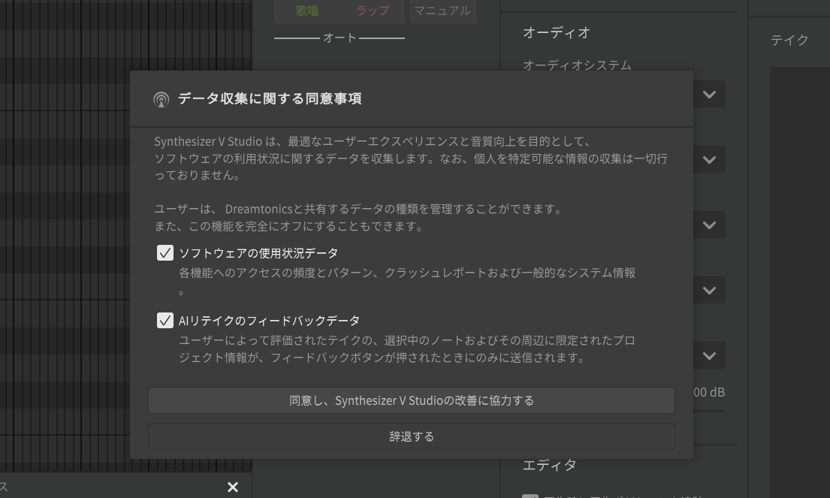Screen dimensions: 830x498
Task: Click the ソフトウェアの使用状況データ label
Action: click(258, 253)
